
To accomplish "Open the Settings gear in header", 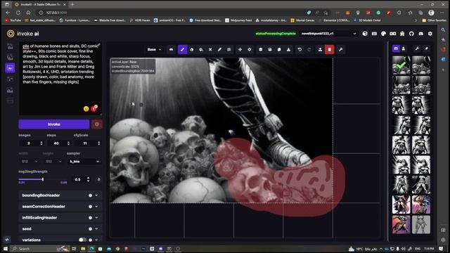I will pyautogui.click(x=430, y=34).
